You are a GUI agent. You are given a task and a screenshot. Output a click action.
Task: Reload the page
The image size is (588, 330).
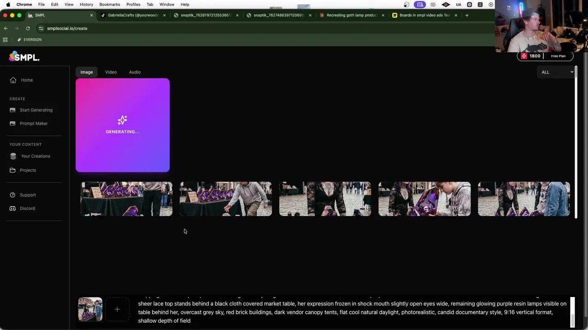click(28, 28)
